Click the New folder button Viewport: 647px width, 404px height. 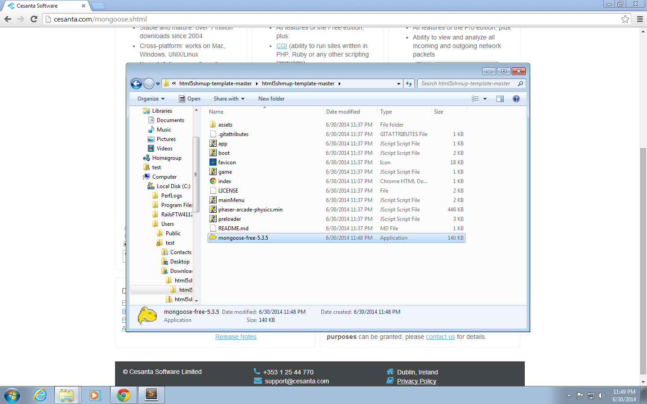tap(271, 99)
